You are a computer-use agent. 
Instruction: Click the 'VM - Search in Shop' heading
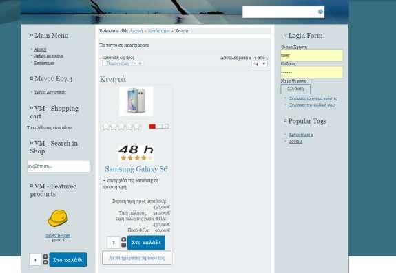tap(54, 147)
